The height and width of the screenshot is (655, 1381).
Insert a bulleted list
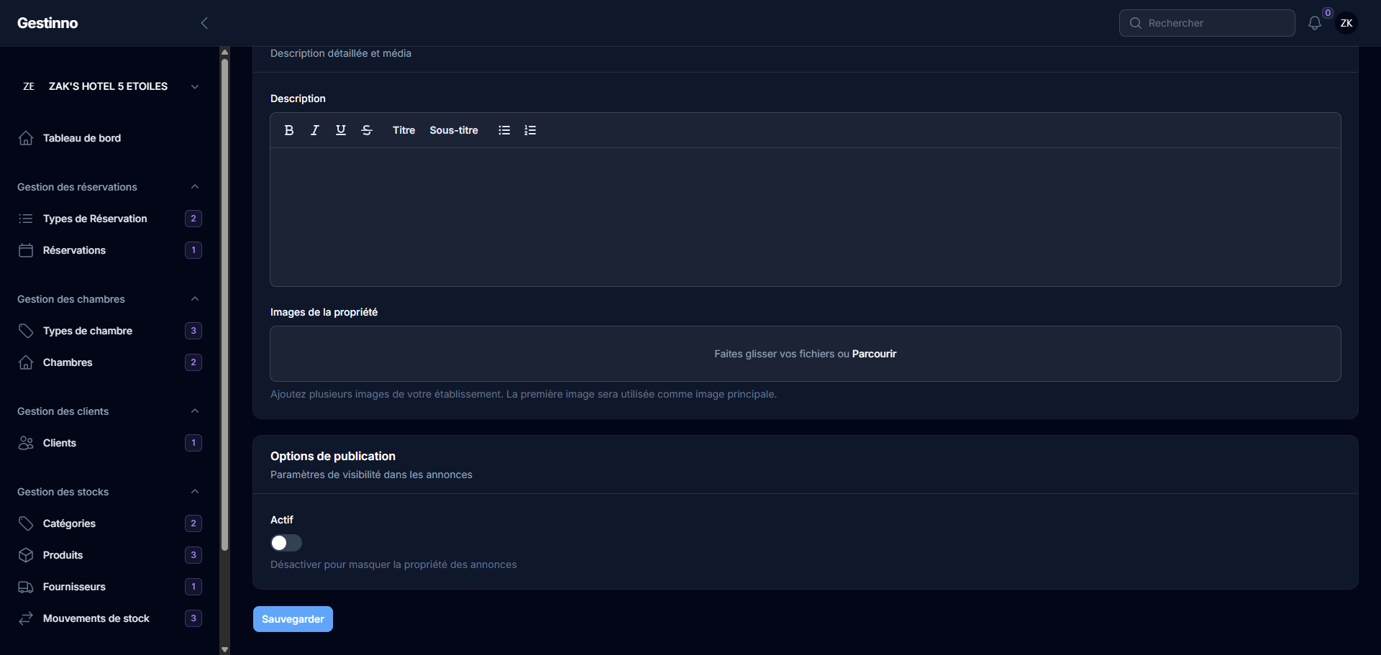504,130
